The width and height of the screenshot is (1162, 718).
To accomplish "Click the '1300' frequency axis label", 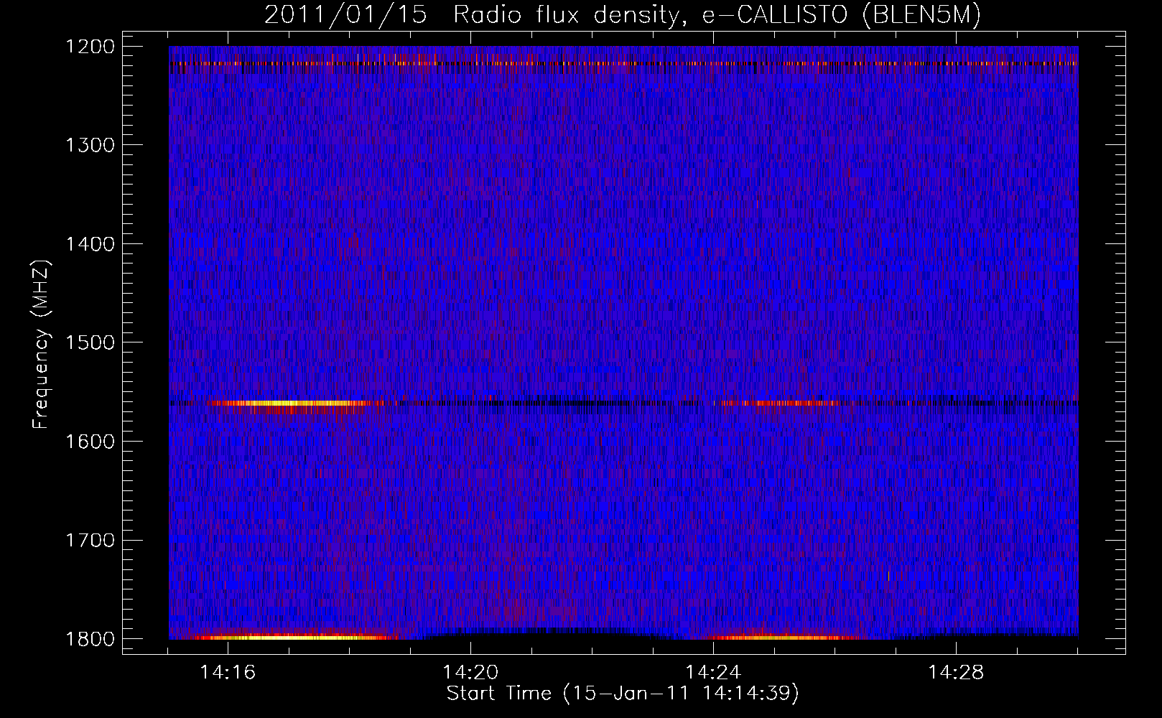I will pos(90,145).
